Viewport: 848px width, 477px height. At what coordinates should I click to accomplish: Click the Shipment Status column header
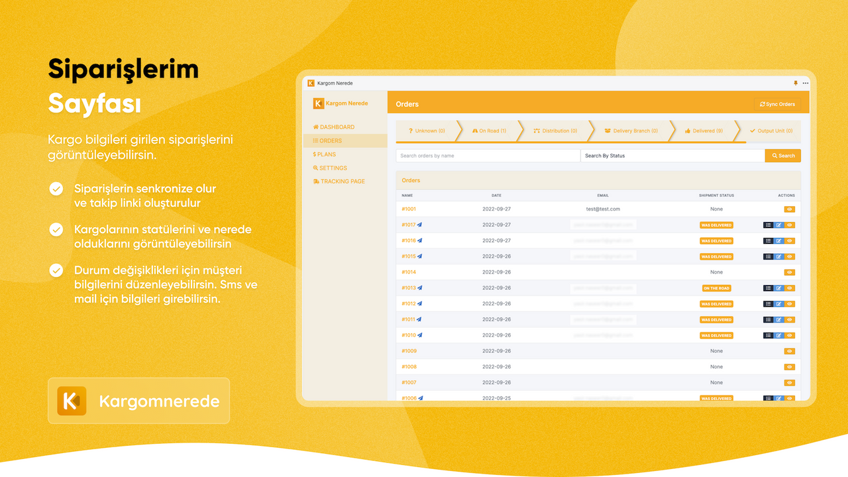coord(716,195)
